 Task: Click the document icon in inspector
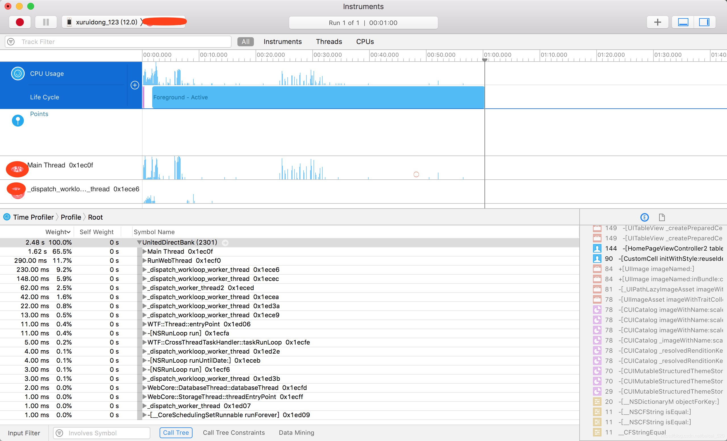click(662, 218)
